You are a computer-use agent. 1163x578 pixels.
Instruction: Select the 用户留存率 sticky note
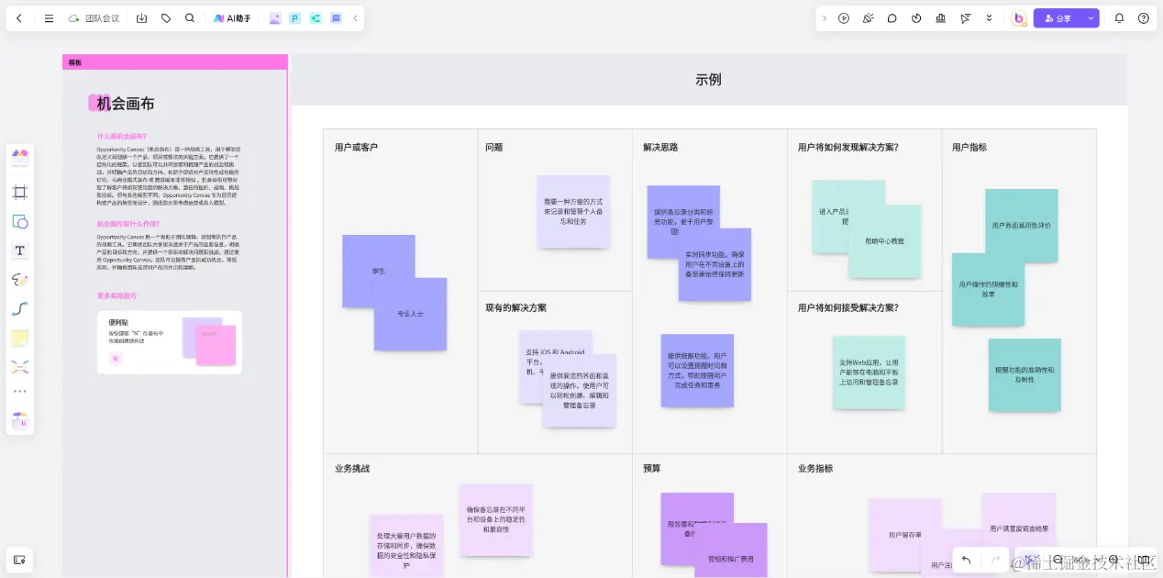pos(904,535)
